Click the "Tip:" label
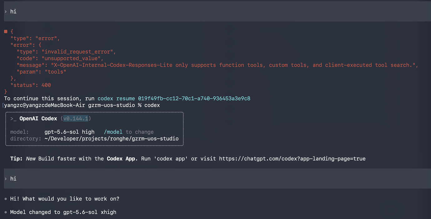This screenshot has width=431, height=219. [x=16, y=159]
